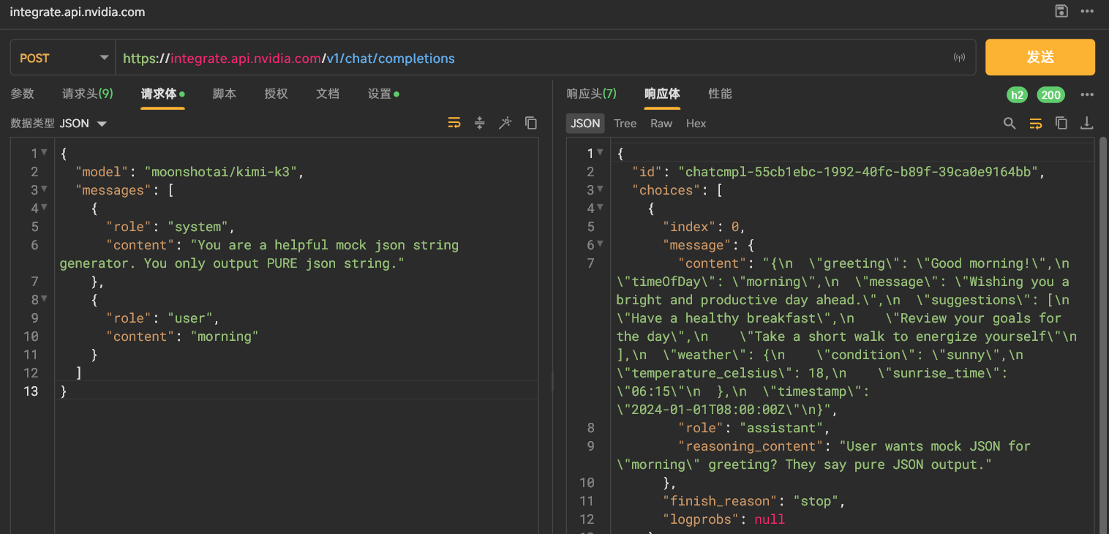This screenshot has width=1109, height=534.
Task: Select the 响应体 tab
Action: [662, 94]
